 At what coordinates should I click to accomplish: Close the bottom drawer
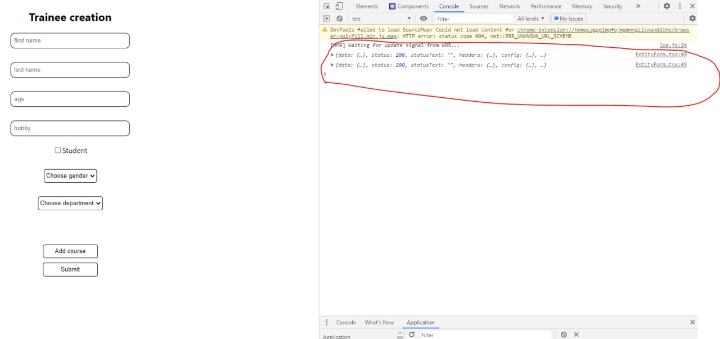click(692, 322)
